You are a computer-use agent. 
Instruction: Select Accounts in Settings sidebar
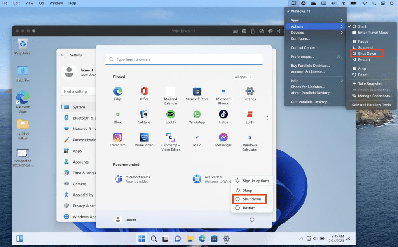[x=79, y=162]
